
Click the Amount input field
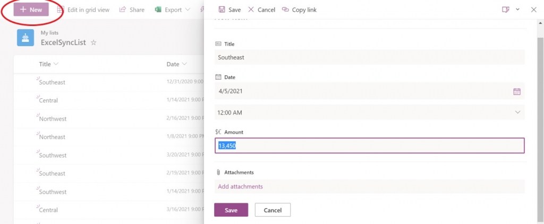coord(369,145)
